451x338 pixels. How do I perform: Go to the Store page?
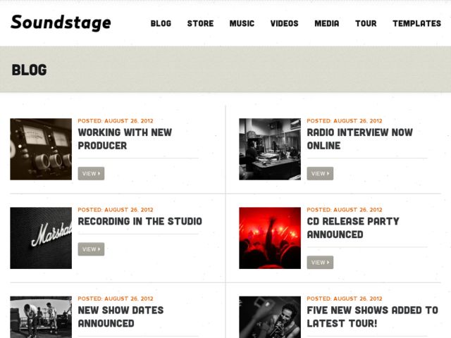click(200, 23)
